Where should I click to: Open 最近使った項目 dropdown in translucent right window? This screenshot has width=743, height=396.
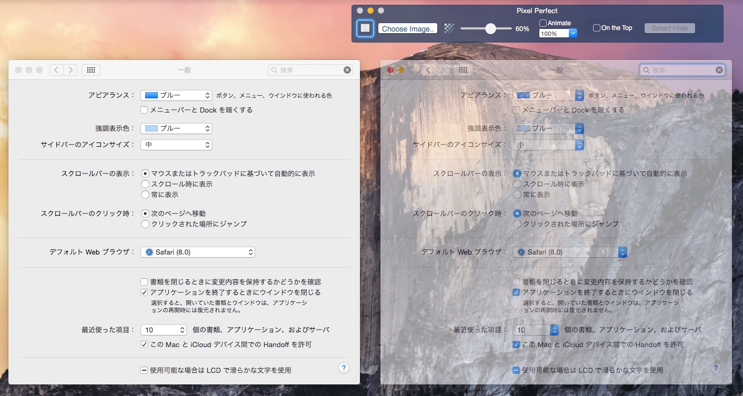pos(536,330)
